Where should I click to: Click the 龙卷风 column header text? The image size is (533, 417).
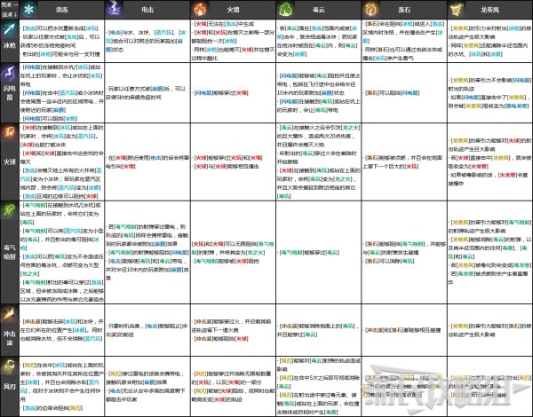point(490,8)
